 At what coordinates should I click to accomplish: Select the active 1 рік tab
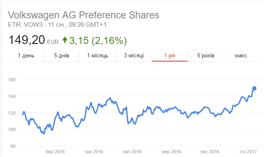170,56
